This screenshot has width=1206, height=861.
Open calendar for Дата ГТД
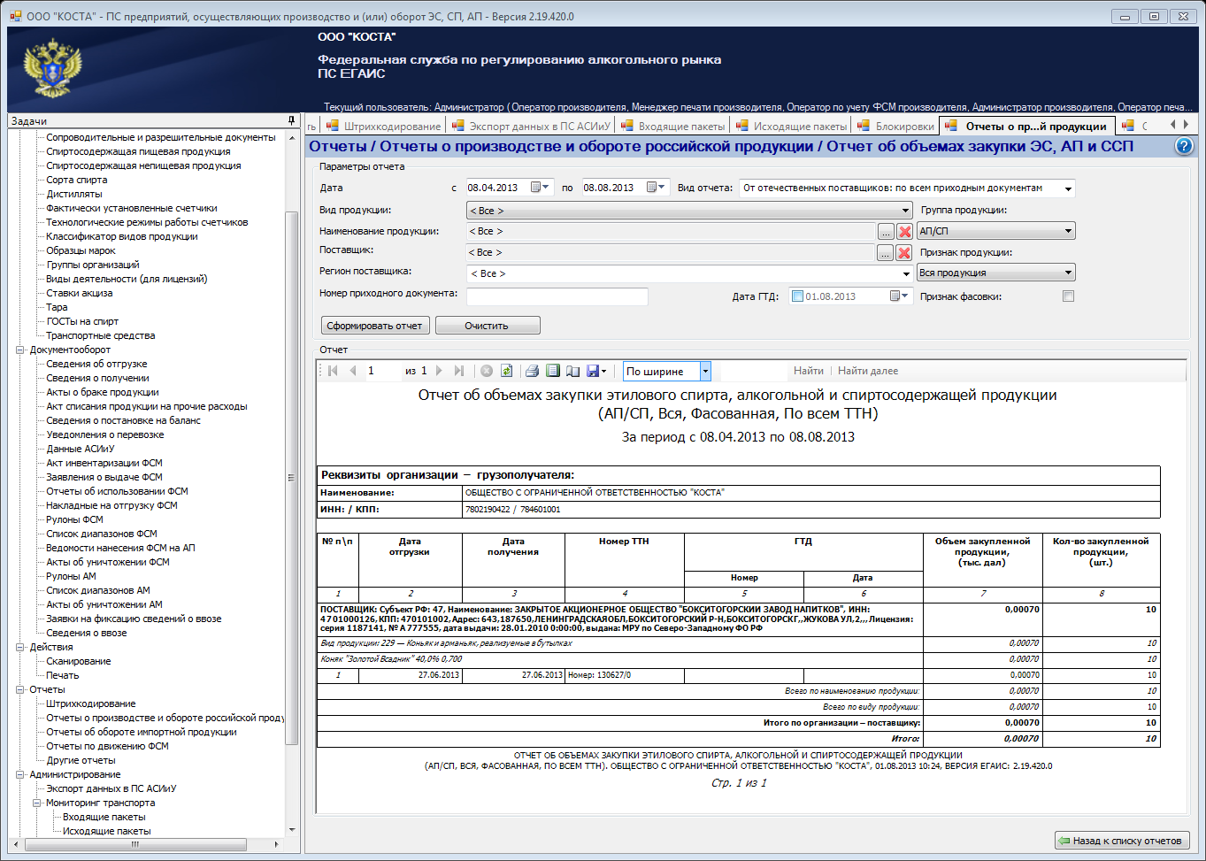(900, 296)
